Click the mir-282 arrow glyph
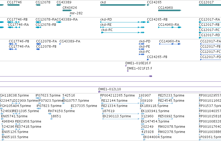This screenshot has height=141, width=221. (70, 16)
